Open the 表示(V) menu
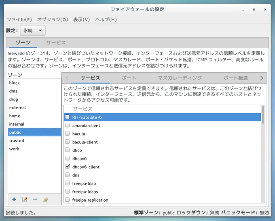This screenshot has width=275, height=221. click(82, 19)
